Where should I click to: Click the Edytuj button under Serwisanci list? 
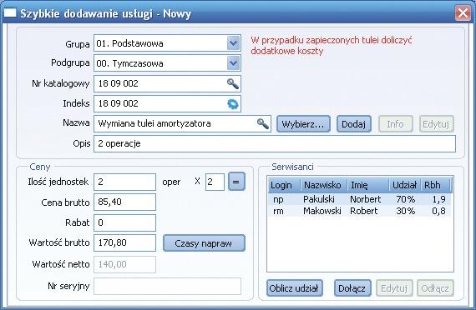(394, 288)
